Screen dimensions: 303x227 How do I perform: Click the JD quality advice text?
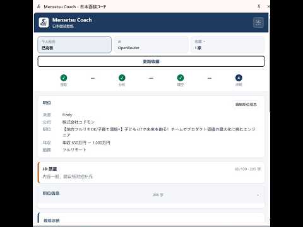(x=68, y=177)
